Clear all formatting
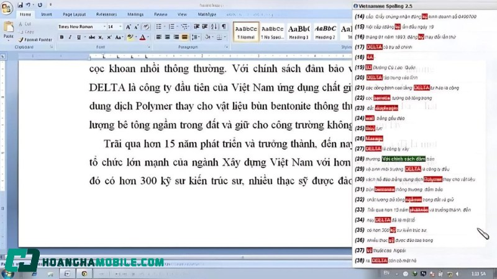 (x=146, y=27)
